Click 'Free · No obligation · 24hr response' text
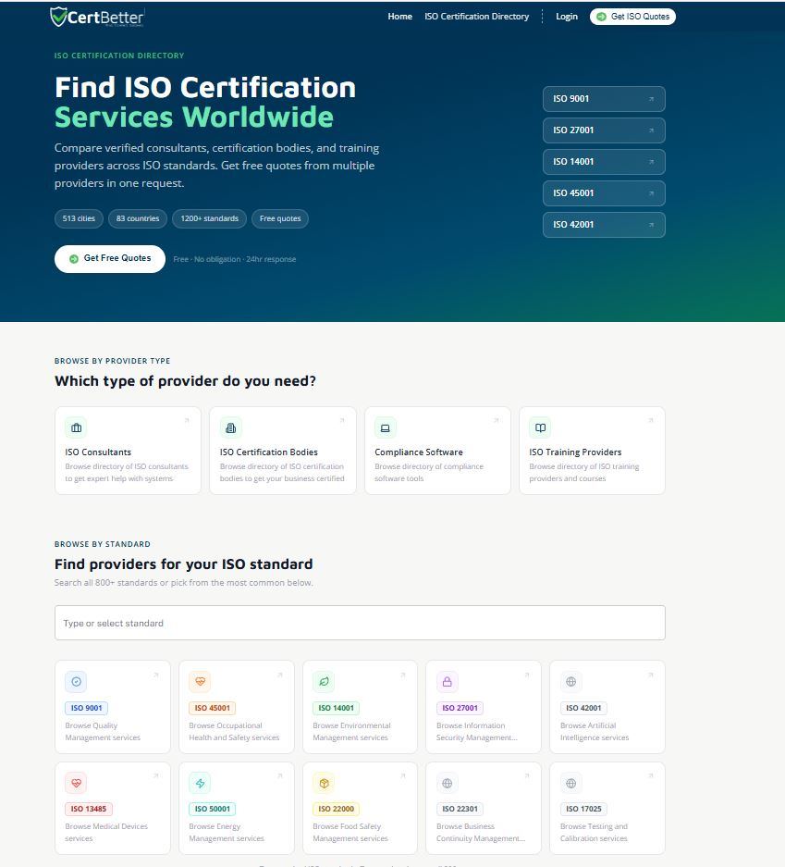This screenshot has height=867, width=785. pyautogui.click(x=235, y=259)
